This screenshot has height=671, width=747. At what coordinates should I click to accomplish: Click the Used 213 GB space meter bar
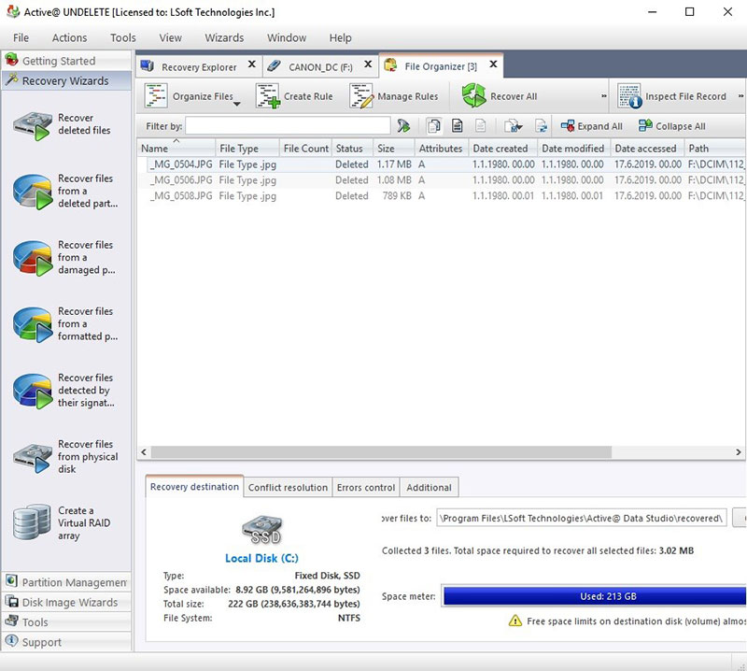pyautogui.click(x=594, y=596)
